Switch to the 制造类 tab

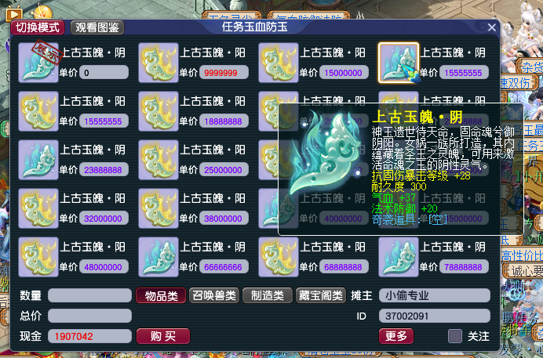(268, 296)
